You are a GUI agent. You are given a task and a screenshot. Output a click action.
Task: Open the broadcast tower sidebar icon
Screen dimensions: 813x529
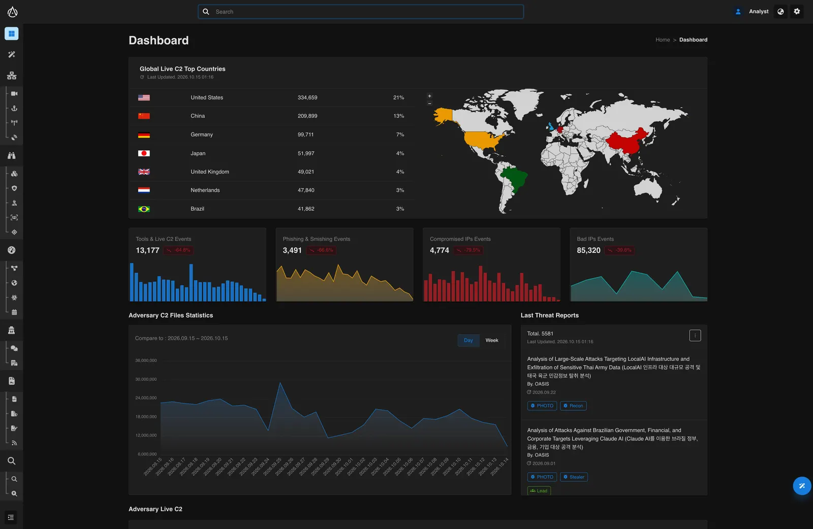tap(14, 122)
